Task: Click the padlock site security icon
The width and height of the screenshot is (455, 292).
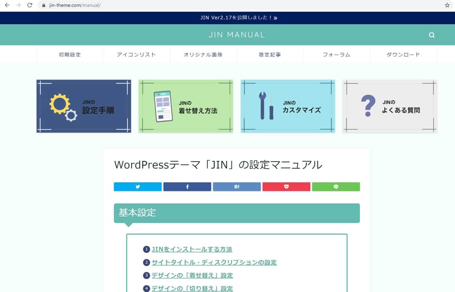Action: (x=43, y=5)
